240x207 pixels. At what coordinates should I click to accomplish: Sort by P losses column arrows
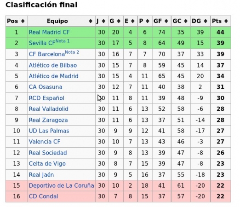(x=148, y=21)
